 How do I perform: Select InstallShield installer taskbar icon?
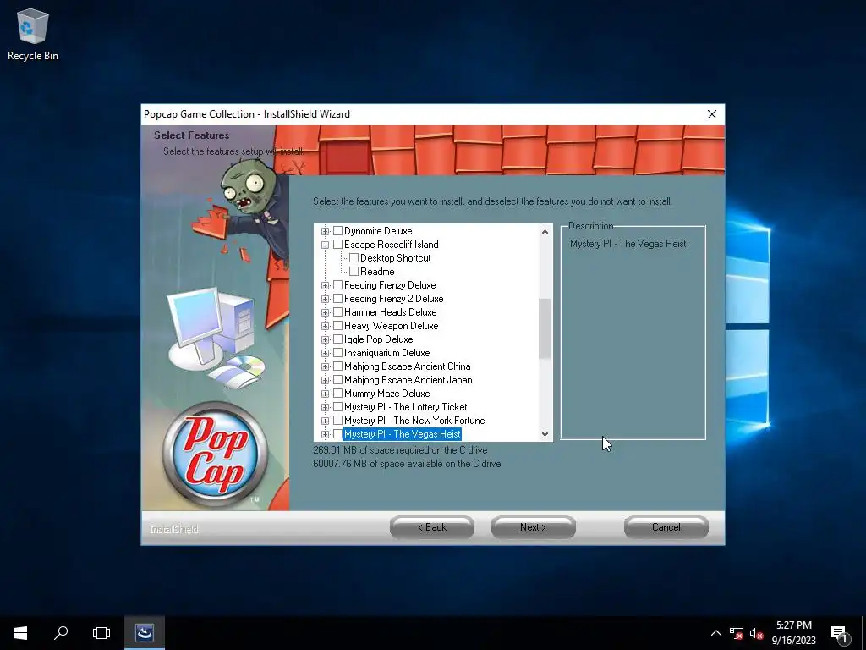pos(144,633)
